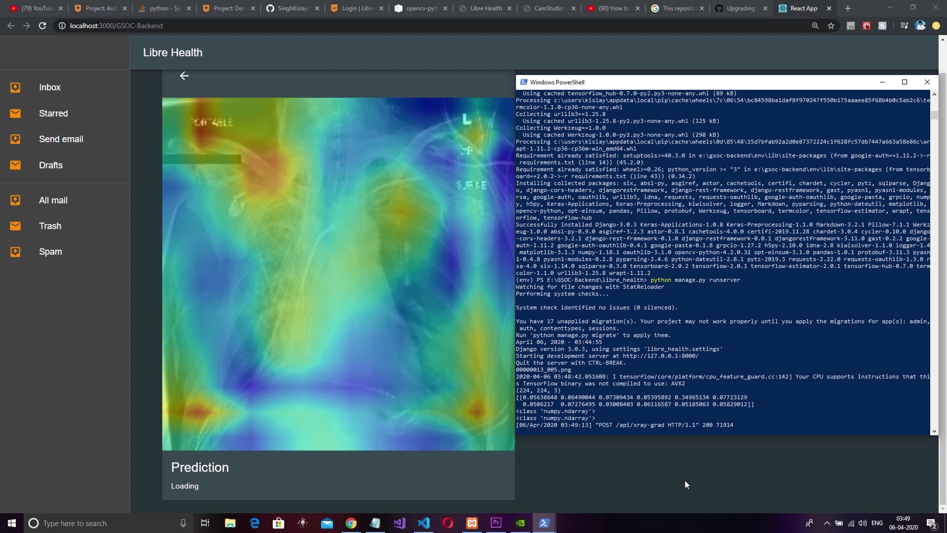Click the Libre Health header title
Viewport: 947px width, 533px height.
[x=172, y=53]
